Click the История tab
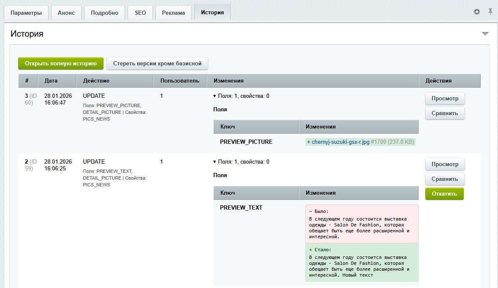This screenshot has width=498, height=288. point(212,12)
